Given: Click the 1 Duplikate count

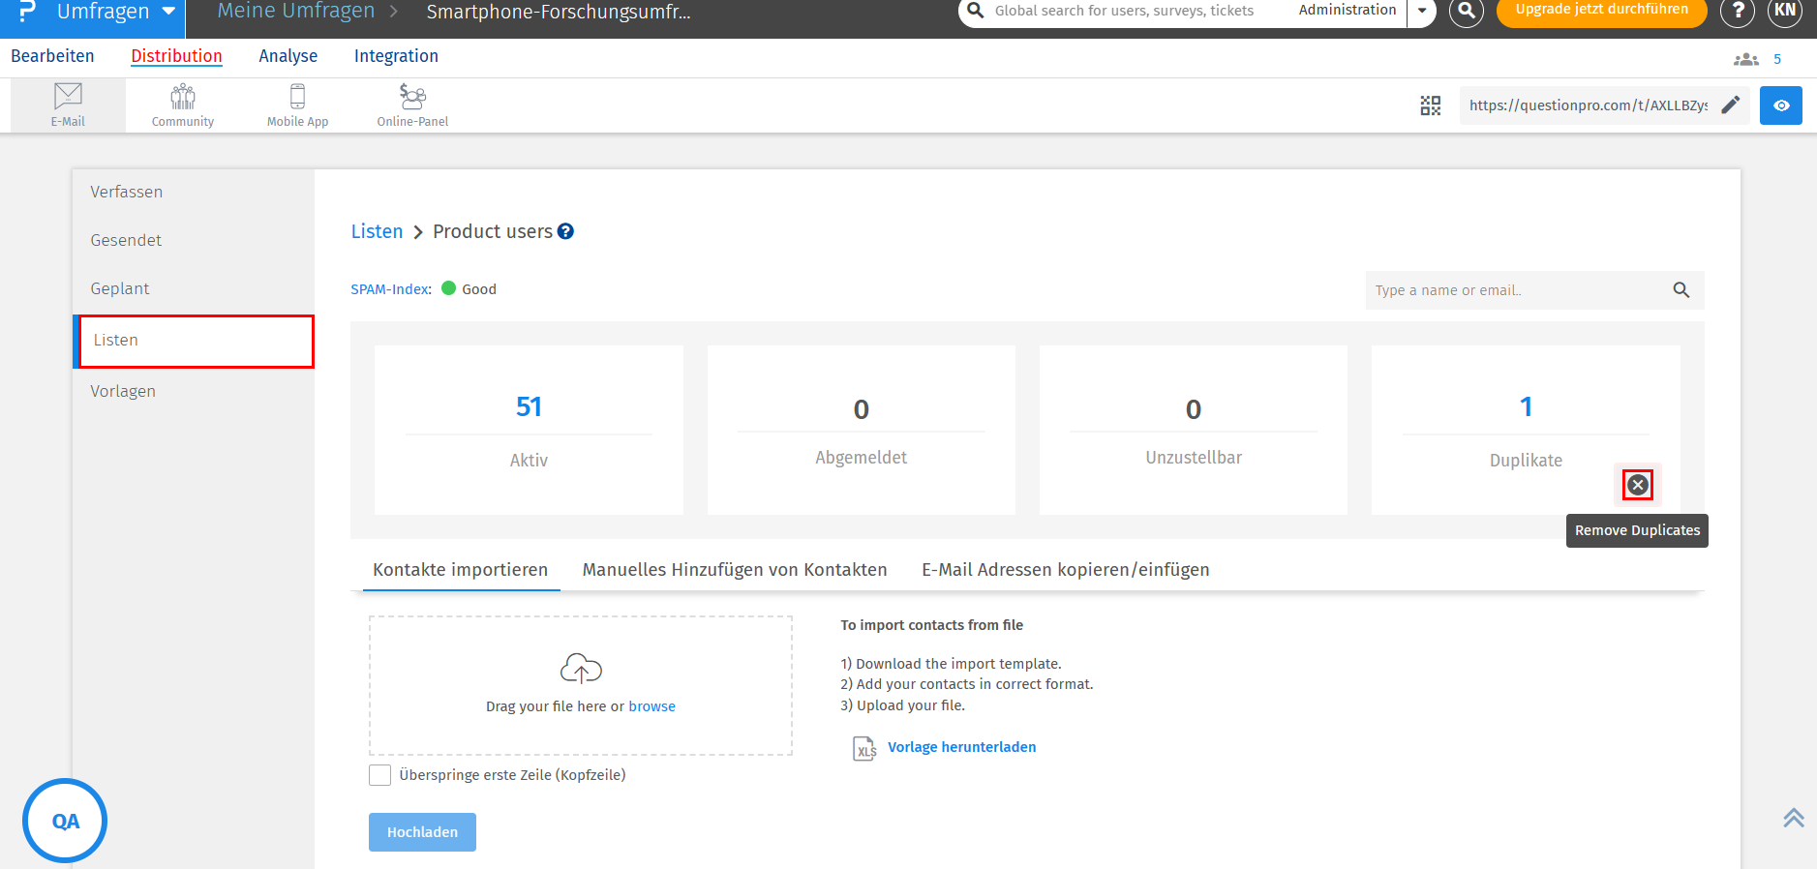Looking at the screenshot, I should click(1526, 406).
